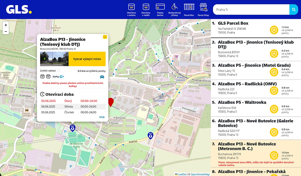Click address 'Na Farkáně IV 258/48'
The width and height of the screenshot is (301, 176).
[232, 29]
